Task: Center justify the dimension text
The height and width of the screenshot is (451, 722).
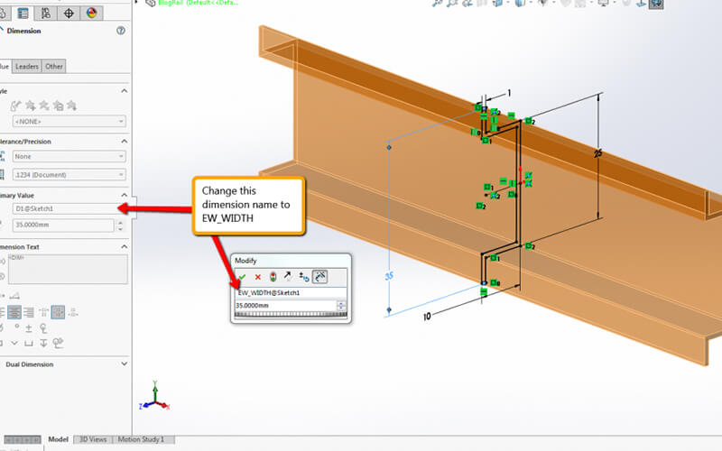Action: click(14, 312)
